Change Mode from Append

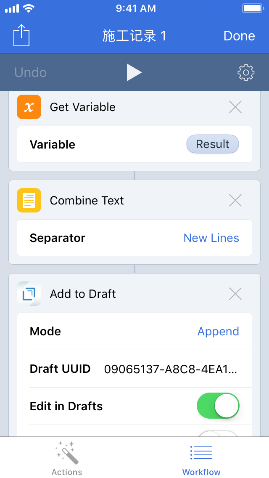(x=218, y=332)
